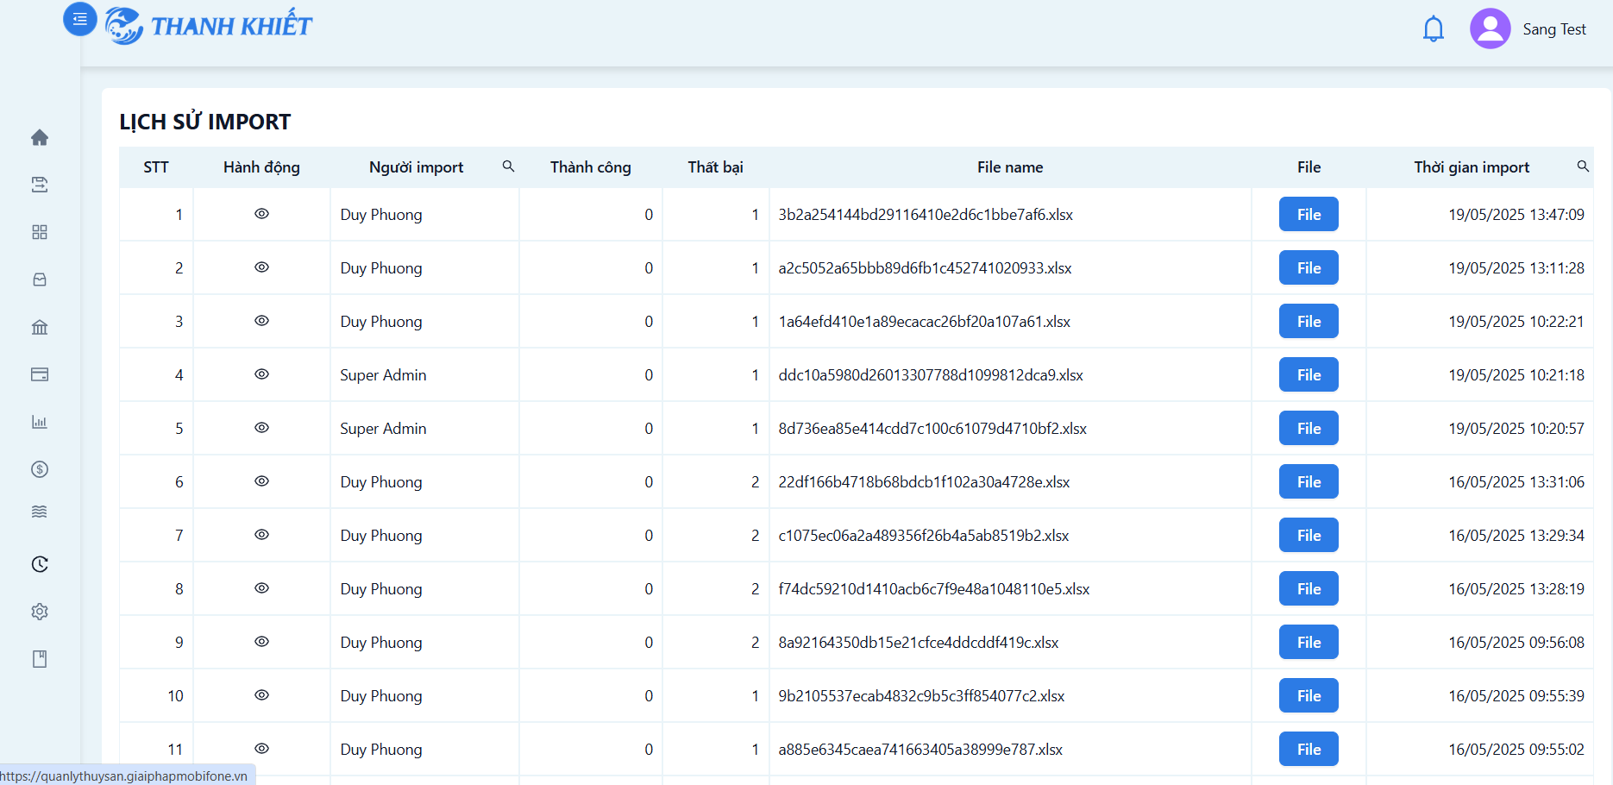Click the Hành động column header

pos(261,167)
